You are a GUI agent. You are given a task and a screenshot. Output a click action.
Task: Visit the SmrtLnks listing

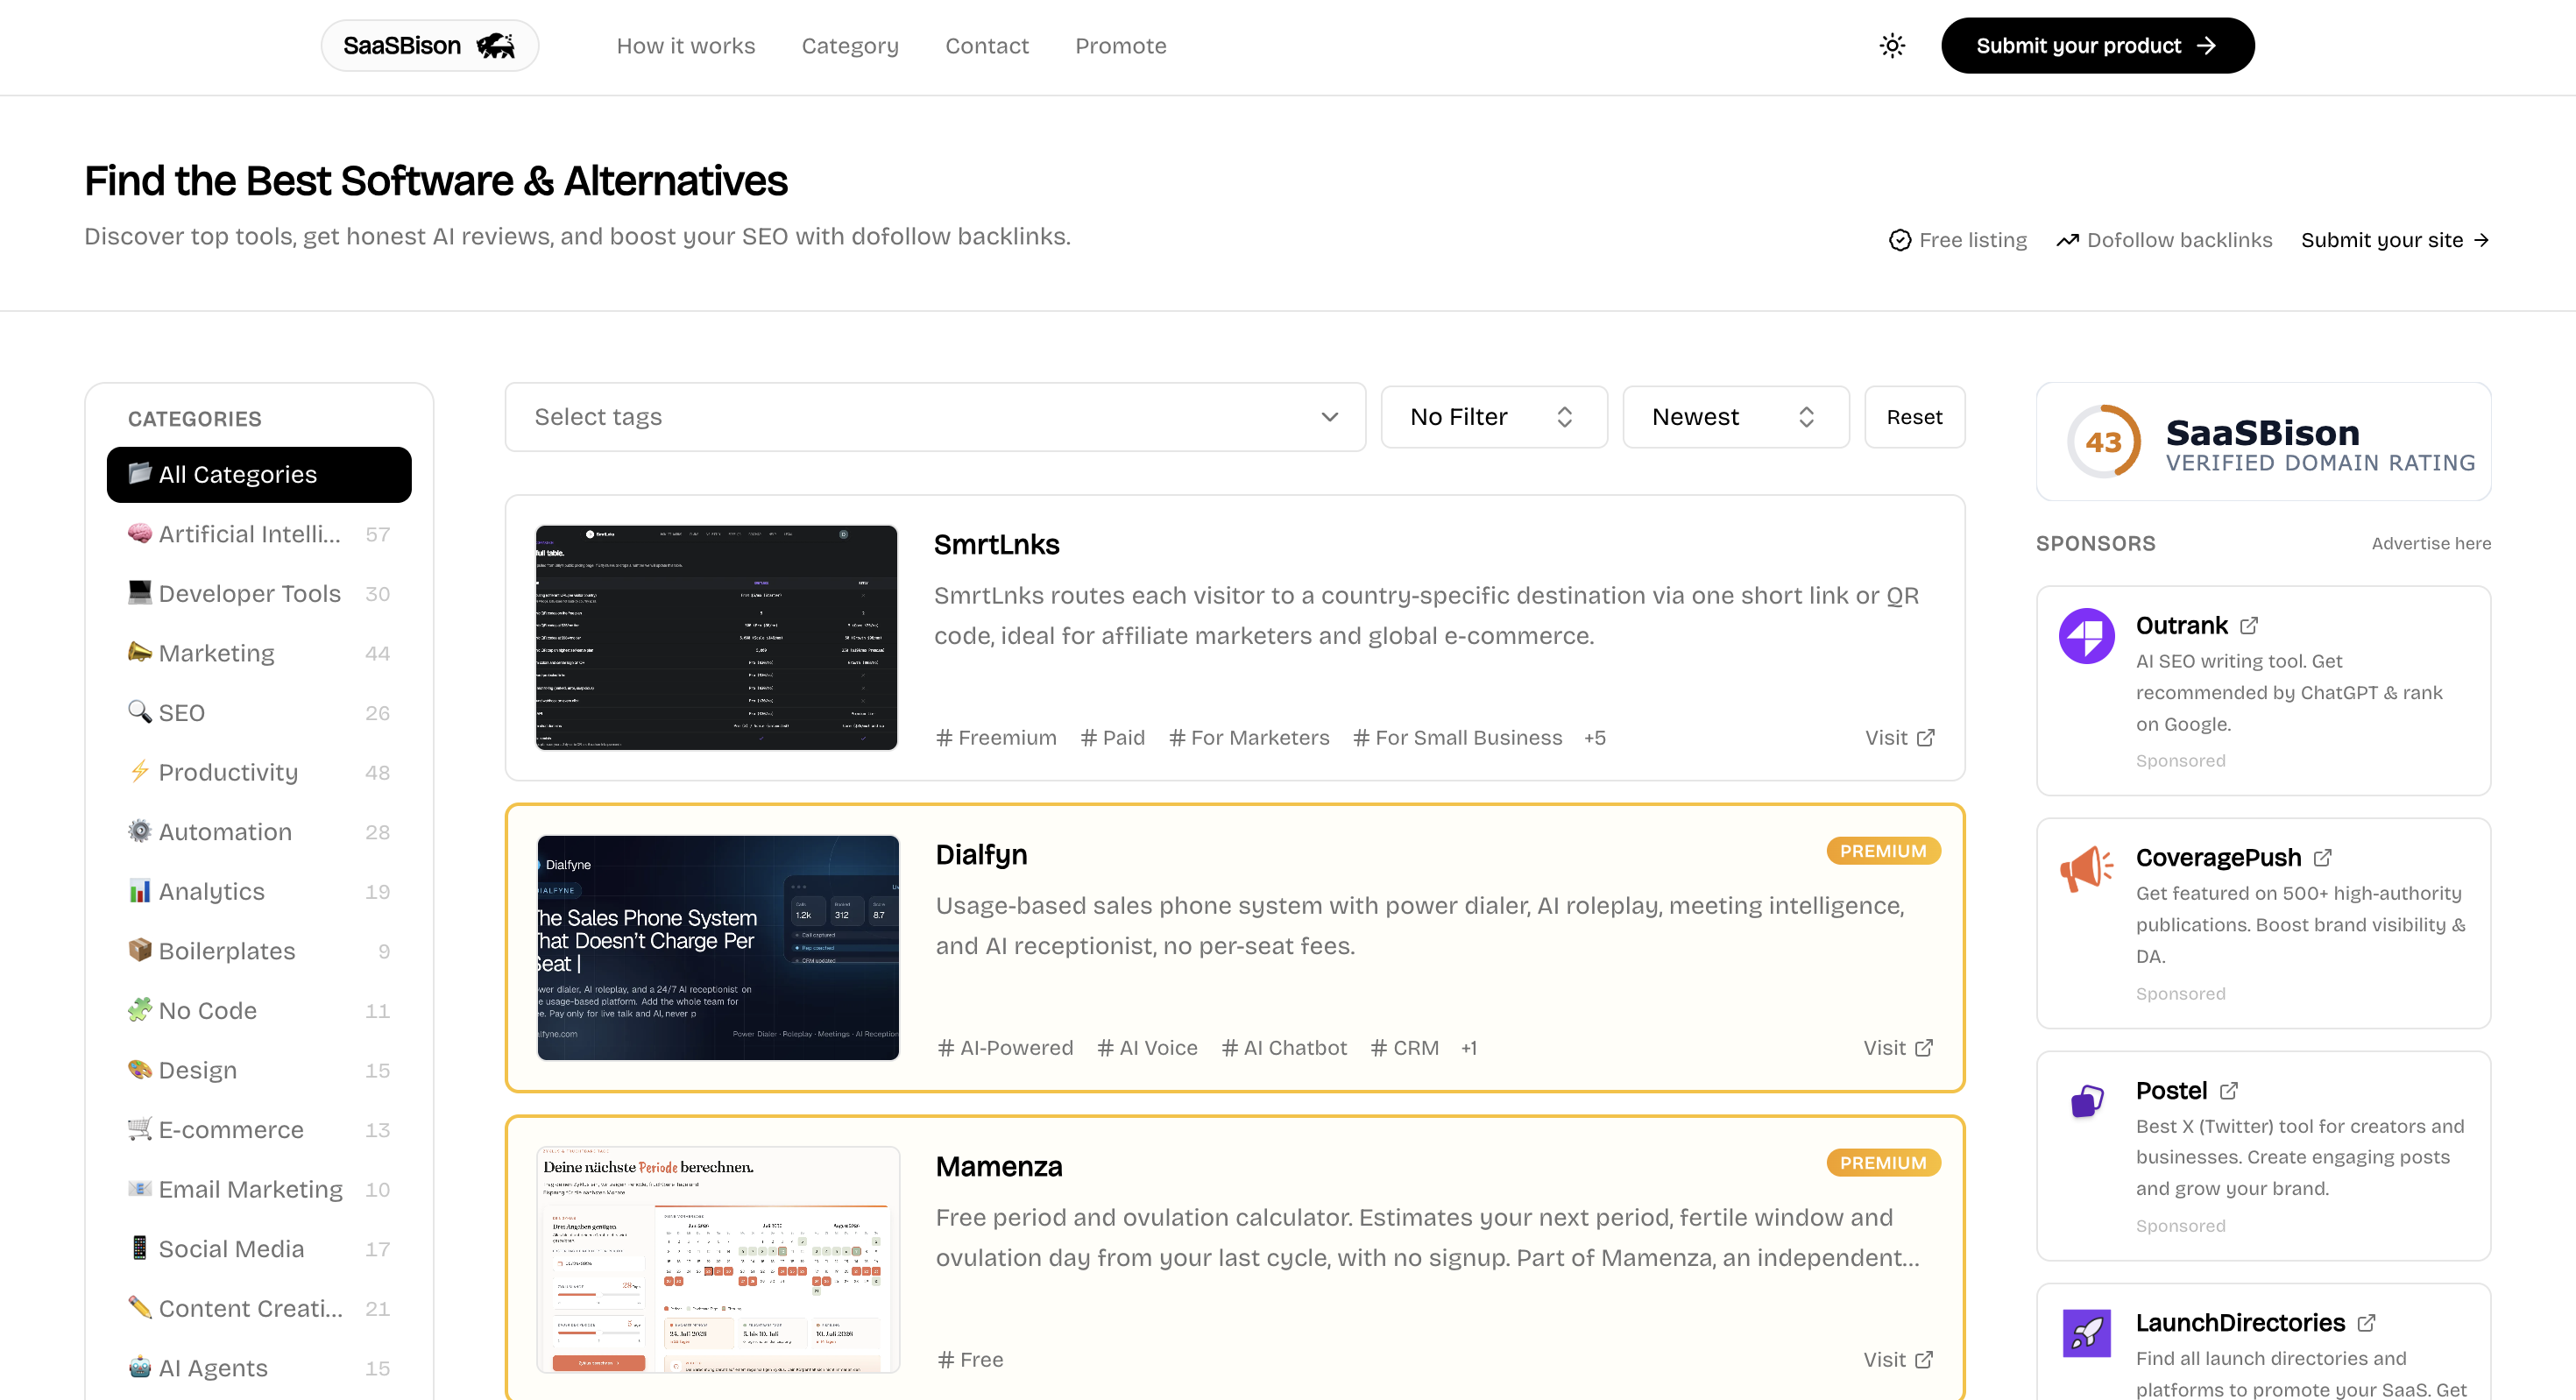click(1900, 738)
